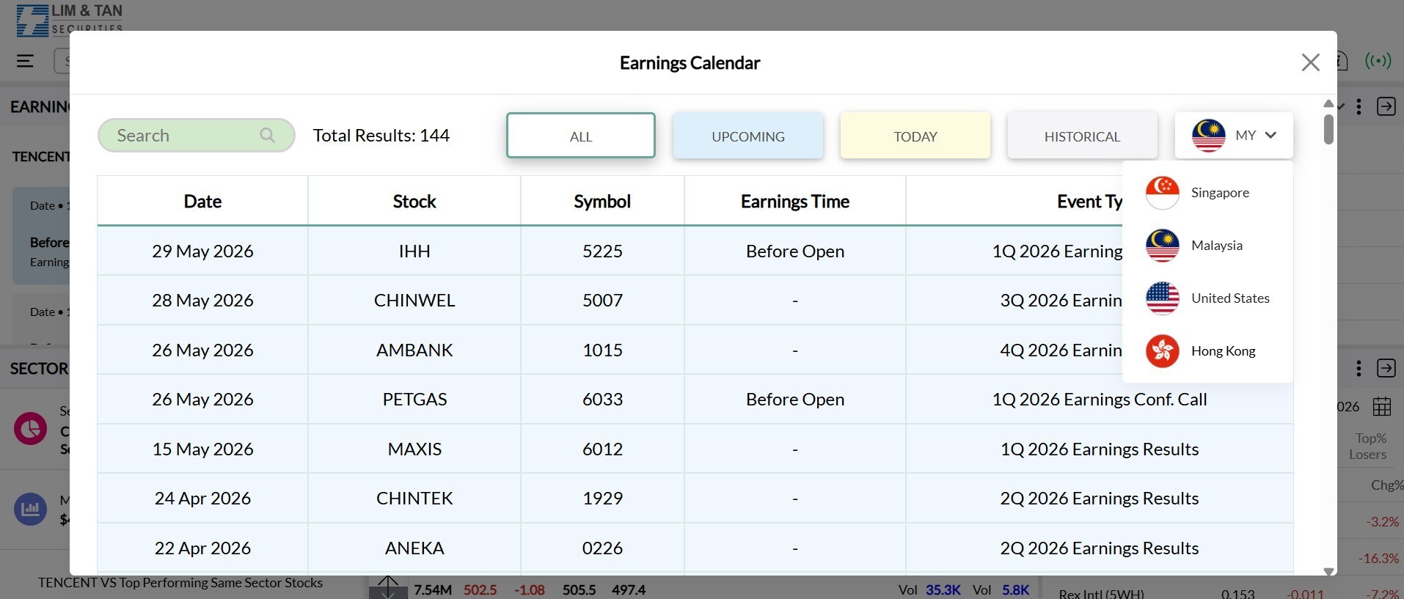Close the Earnings Calendar dialog
The width and height of the screenshot is (1404, 599).
point(1310,62)
